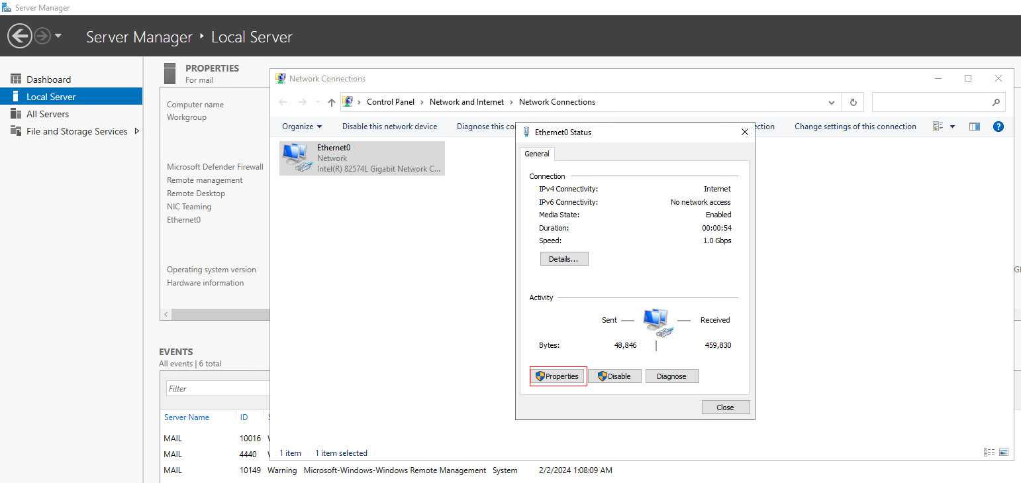Click the details view icon in status bar

[989, 453]
